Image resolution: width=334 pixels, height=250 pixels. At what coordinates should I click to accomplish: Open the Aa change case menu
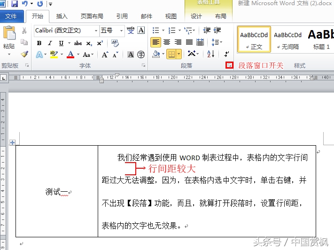click(88, 55)
